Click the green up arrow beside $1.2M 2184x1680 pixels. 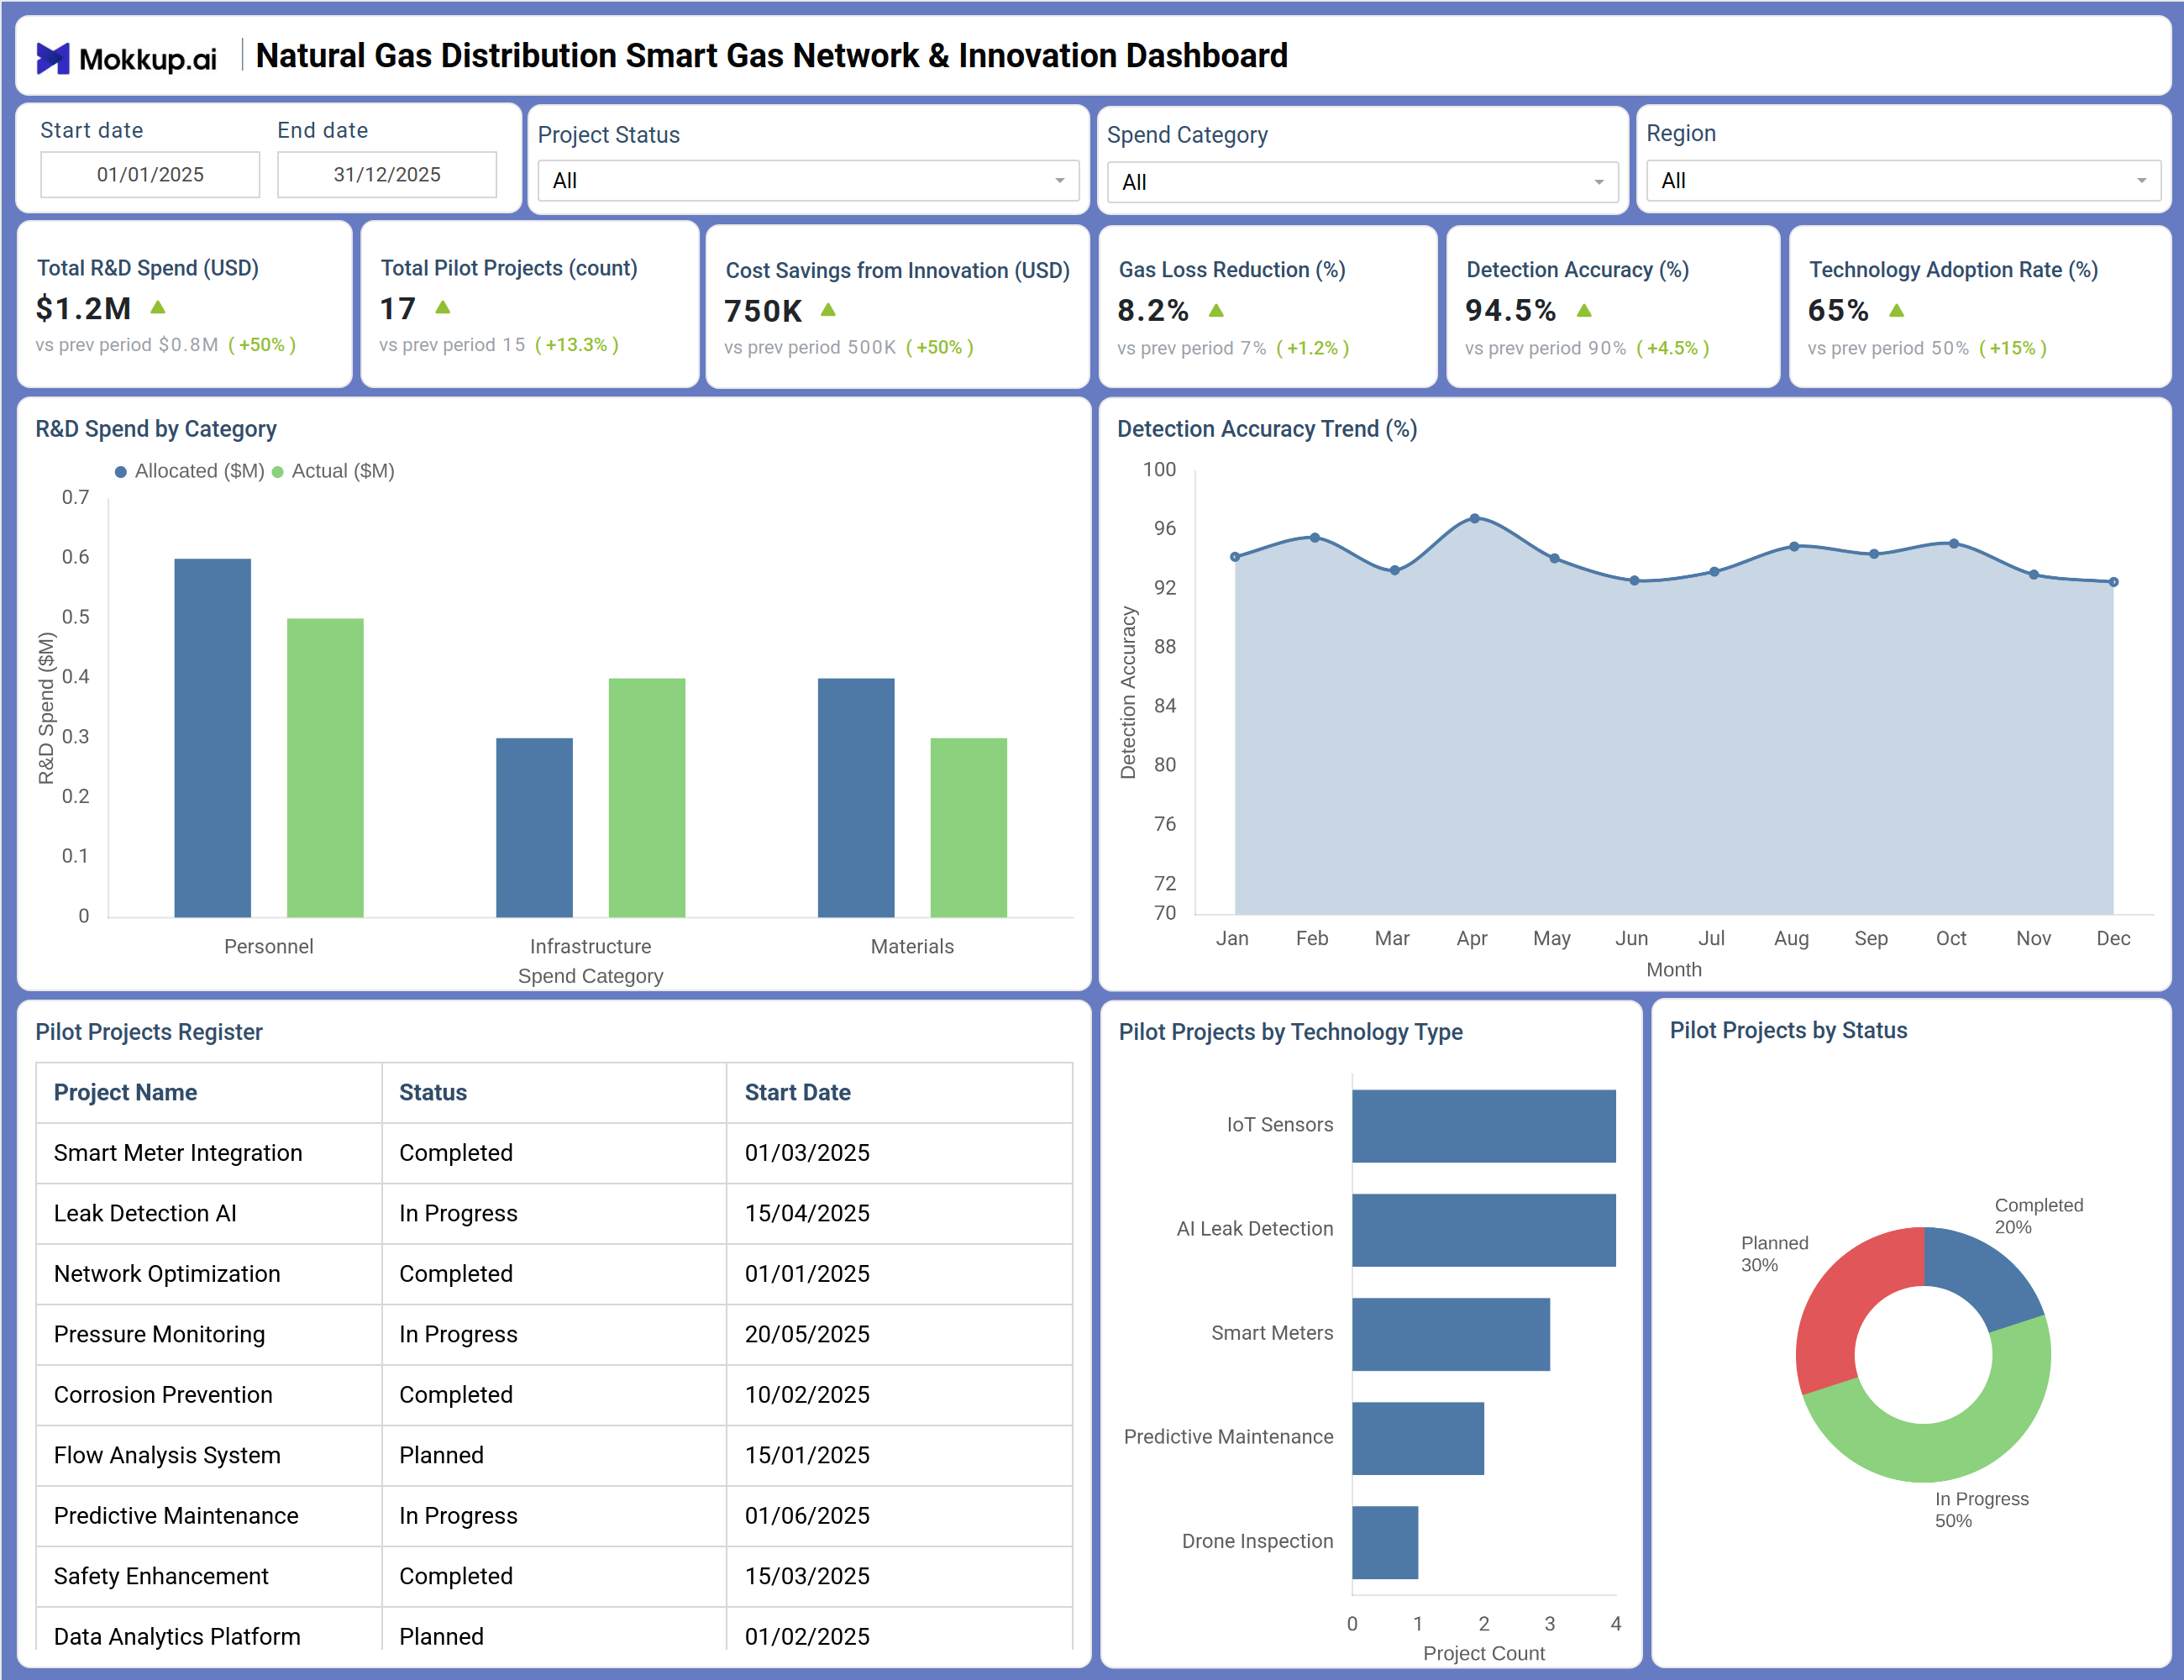click(x=158, y=308)
